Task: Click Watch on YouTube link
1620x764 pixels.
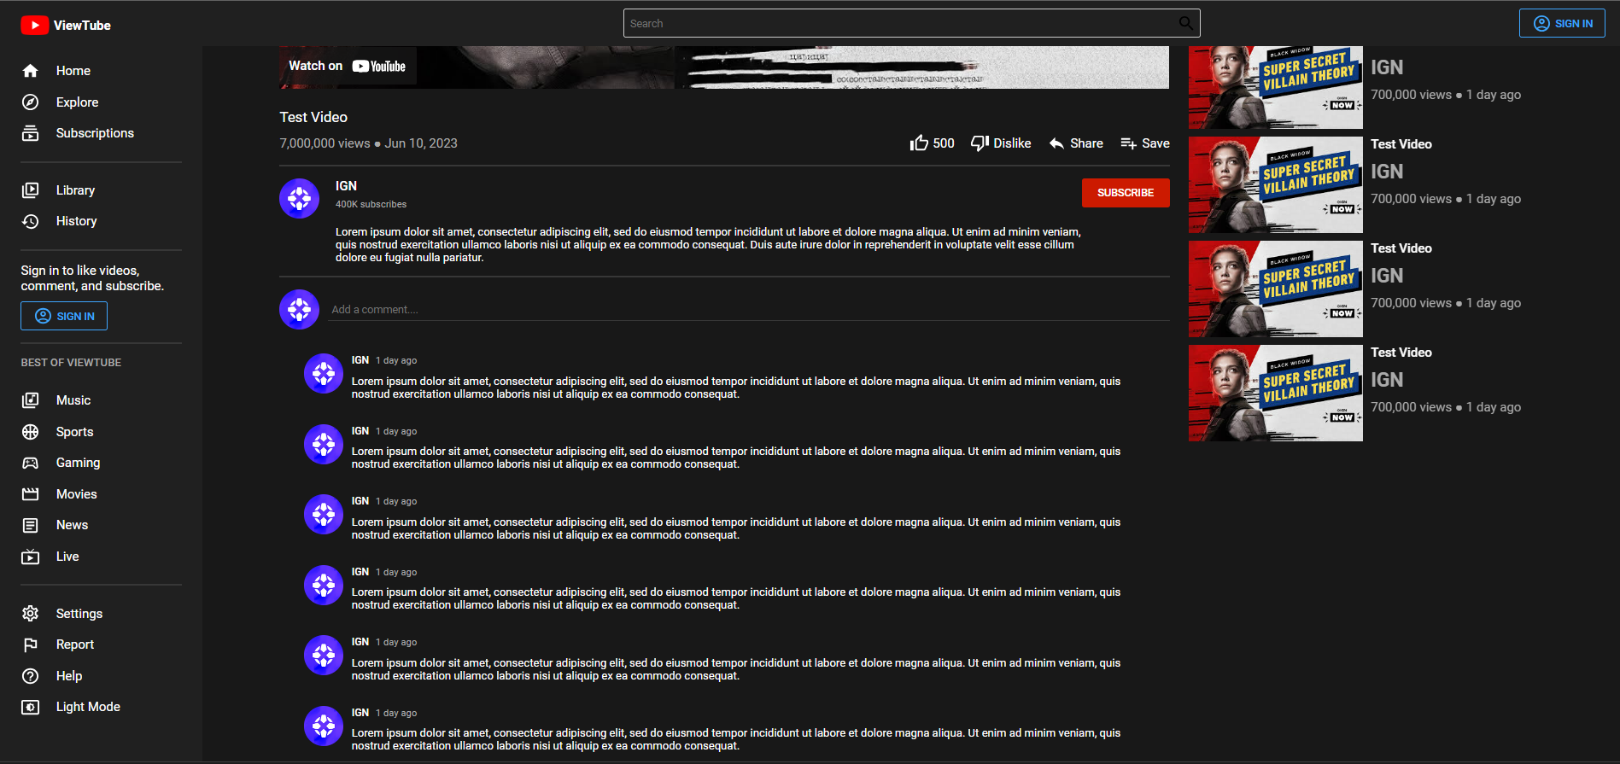Action: point(348,66)
